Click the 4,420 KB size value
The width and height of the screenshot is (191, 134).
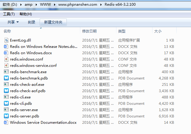coord(166,104)
